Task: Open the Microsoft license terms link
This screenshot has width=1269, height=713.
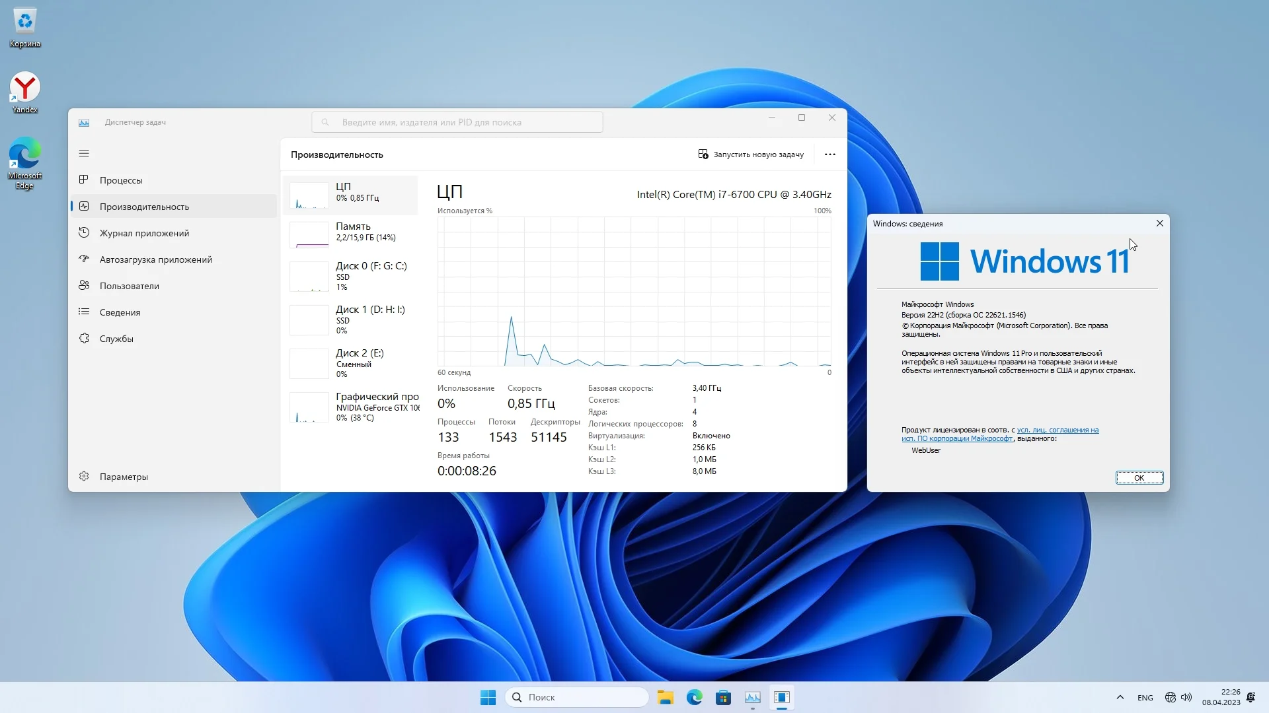Action: (x=1057, y=430)
